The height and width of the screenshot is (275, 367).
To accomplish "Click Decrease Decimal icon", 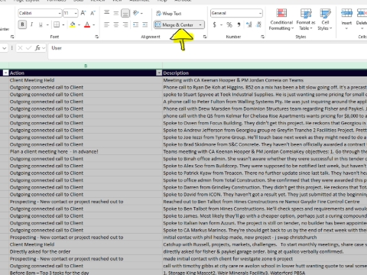I will point(258,24).
